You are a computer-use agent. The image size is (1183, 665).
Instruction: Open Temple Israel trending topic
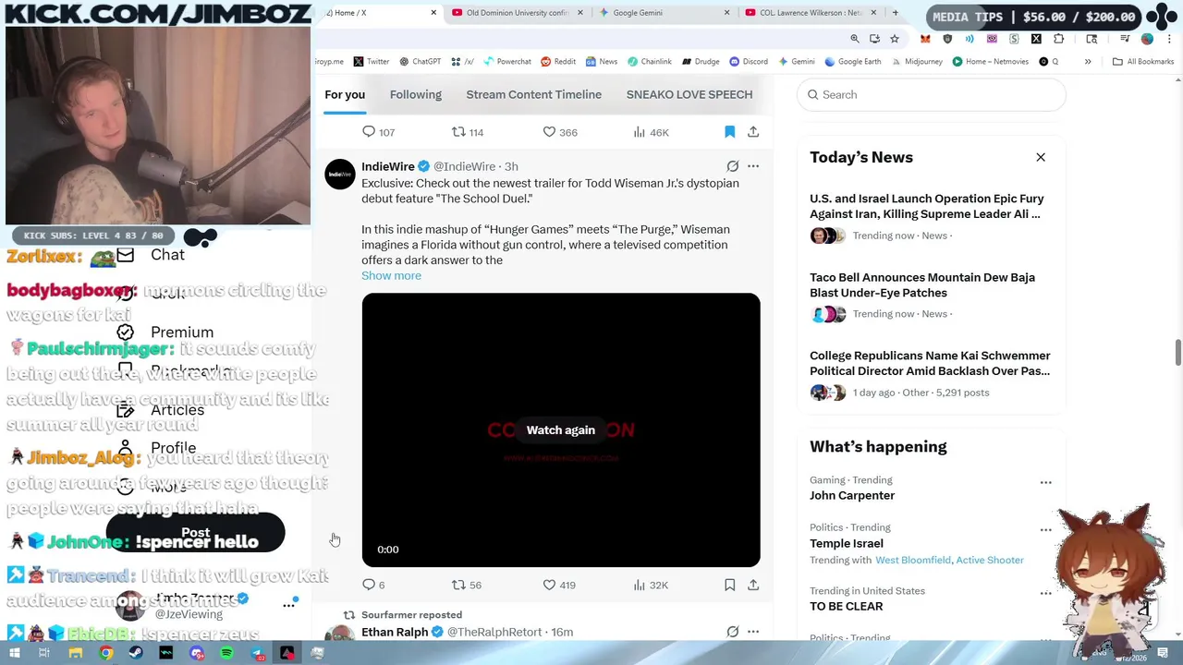pos(847,543)
